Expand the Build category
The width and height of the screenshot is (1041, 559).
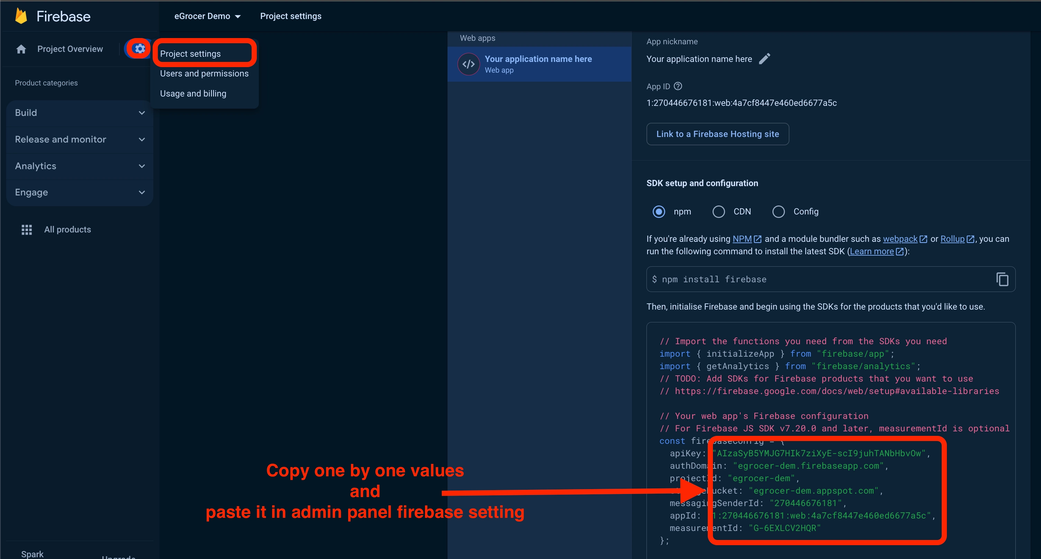(x=80, y=113)
